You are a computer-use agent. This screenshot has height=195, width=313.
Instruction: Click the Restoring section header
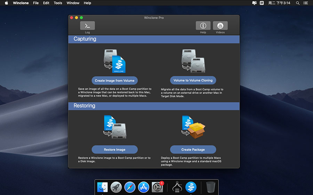click(154, 106)
